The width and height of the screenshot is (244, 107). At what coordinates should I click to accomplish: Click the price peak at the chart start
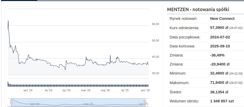tap(8, 21)
